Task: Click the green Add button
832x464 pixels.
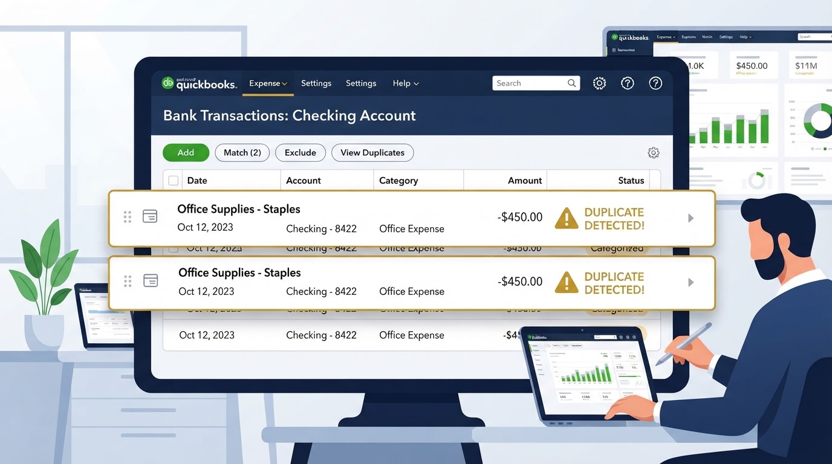Action: [x=186, y=153]
